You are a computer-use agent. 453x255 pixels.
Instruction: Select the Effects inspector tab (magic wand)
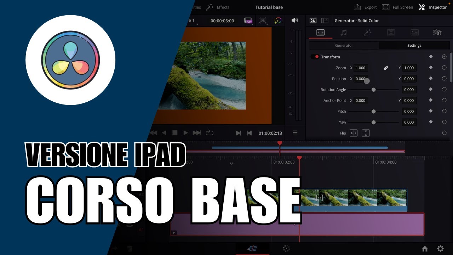point(367,33)
